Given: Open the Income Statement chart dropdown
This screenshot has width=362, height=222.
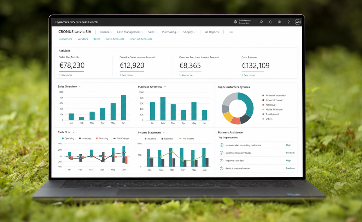Looking at the screenshot, I should tap(164, 133).
